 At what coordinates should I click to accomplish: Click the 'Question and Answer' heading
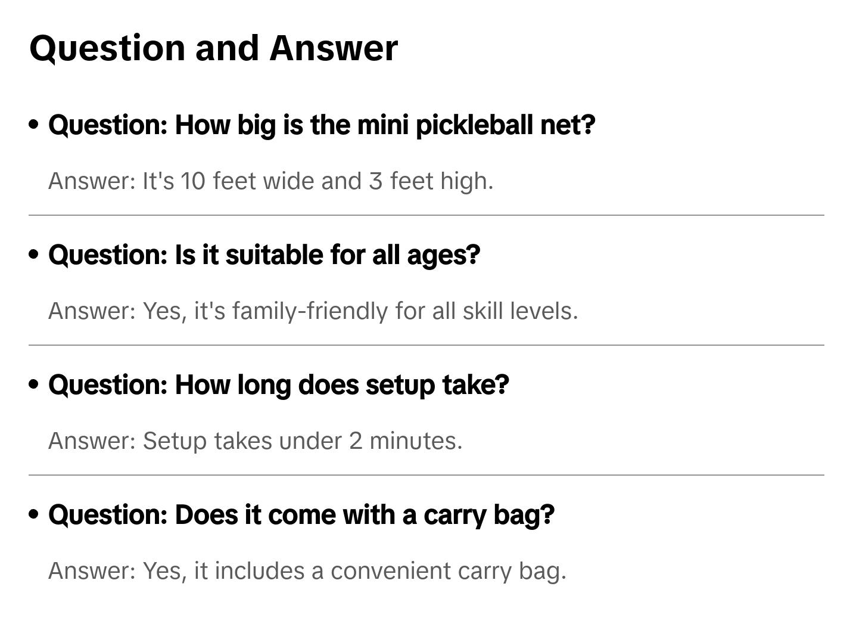(x=213, y=48)
